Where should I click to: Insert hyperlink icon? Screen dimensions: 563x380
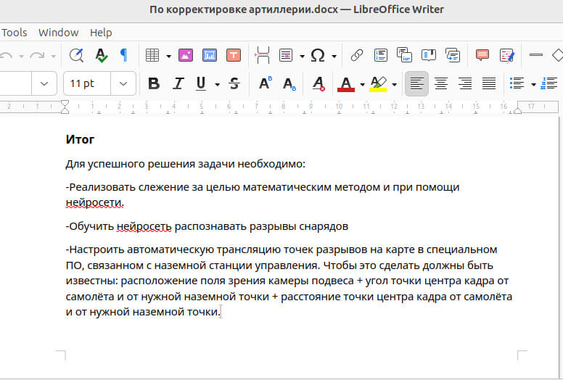click(x=357, y=55)
